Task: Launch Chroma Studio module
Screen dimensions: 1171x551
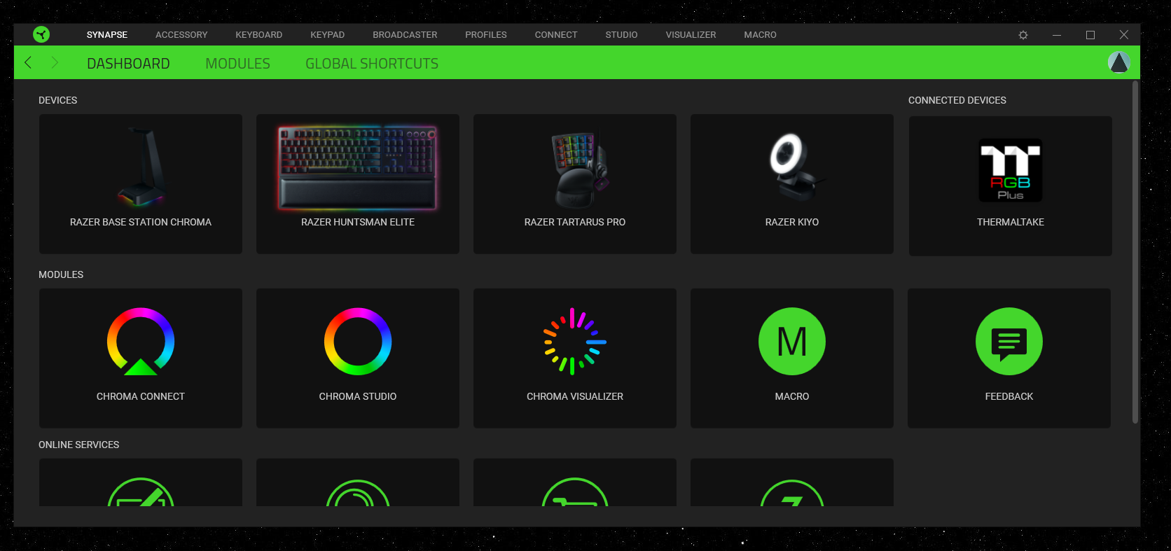Action: (358, 358)
